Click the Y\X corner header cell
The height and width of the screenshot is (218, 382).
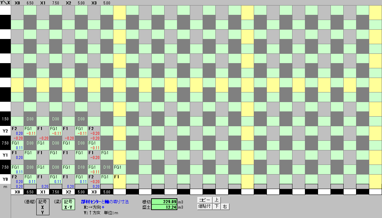click(5, 3)
